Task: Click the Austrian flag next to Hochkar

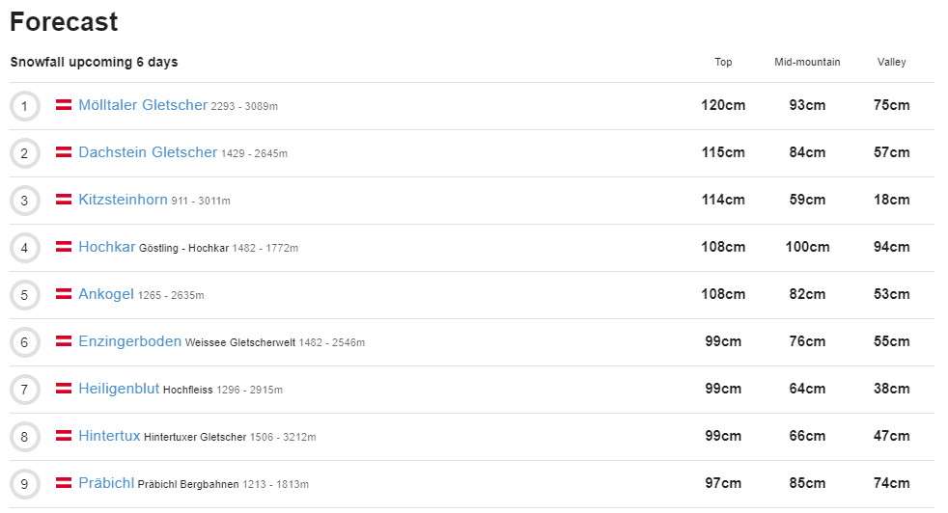Action: coord(64,247)
